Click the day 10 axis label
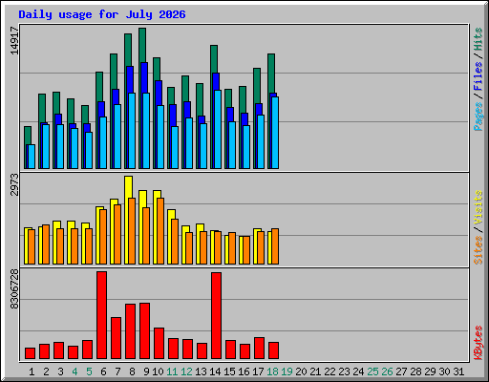 coord(158,371)
